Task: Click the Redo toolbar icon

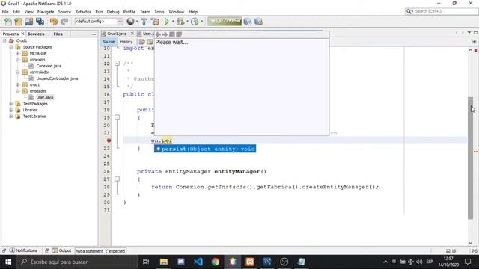Action: pos(64,22)
